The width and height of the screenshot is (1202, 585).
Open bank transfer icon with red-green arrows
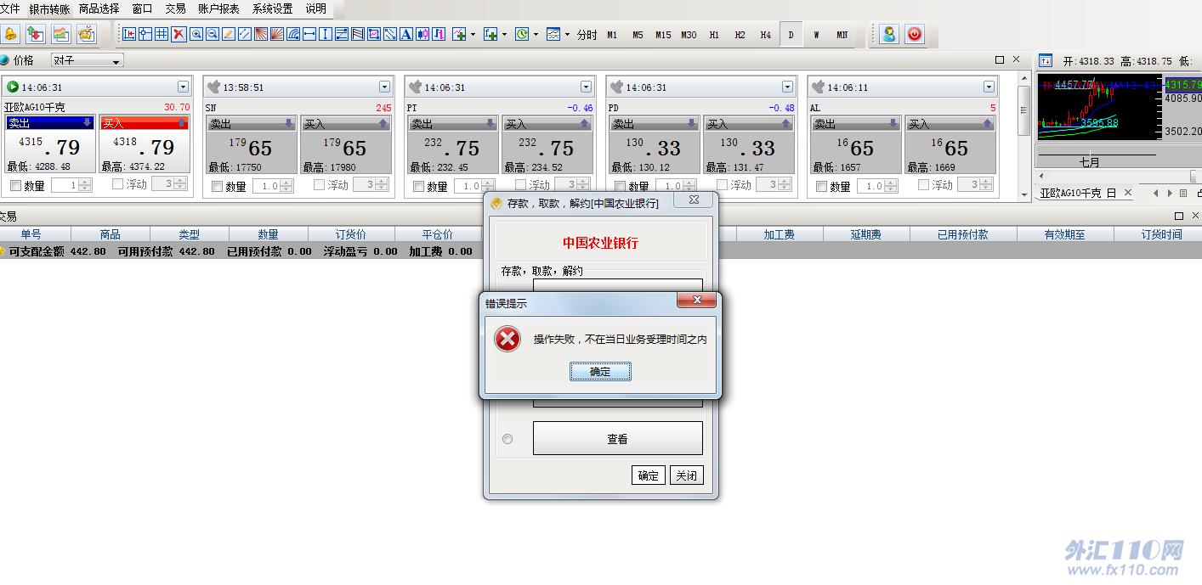tap(36, 34)
